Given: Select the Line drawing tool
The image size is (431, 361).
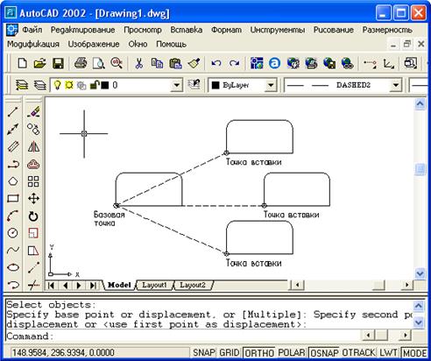Looking at the screenshot, I should click(13, 112).
